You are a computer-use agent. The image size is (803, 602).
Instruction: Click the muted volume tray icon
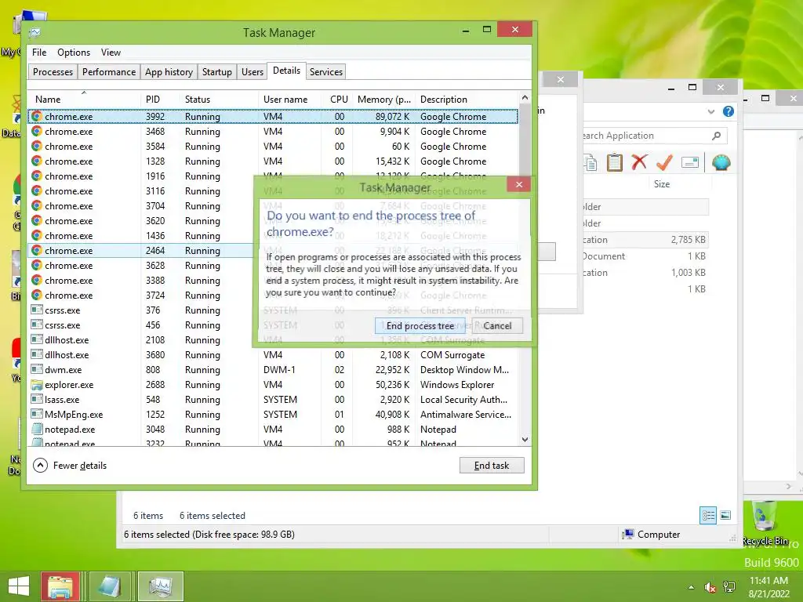pyautogui.click(x=710, y=587)
